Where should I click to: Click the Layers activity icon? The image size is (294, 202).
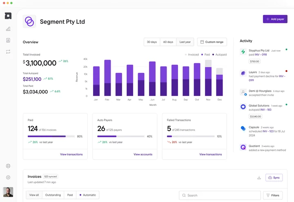point(243,73)
